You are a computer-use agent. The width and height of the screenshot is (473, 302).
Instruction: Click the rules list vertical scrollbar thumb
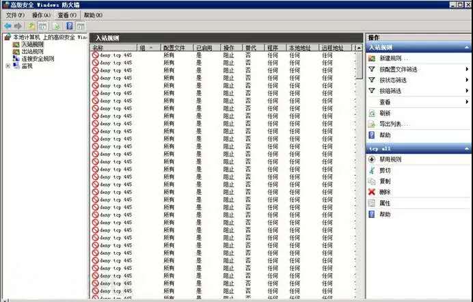tap(359, 66)
